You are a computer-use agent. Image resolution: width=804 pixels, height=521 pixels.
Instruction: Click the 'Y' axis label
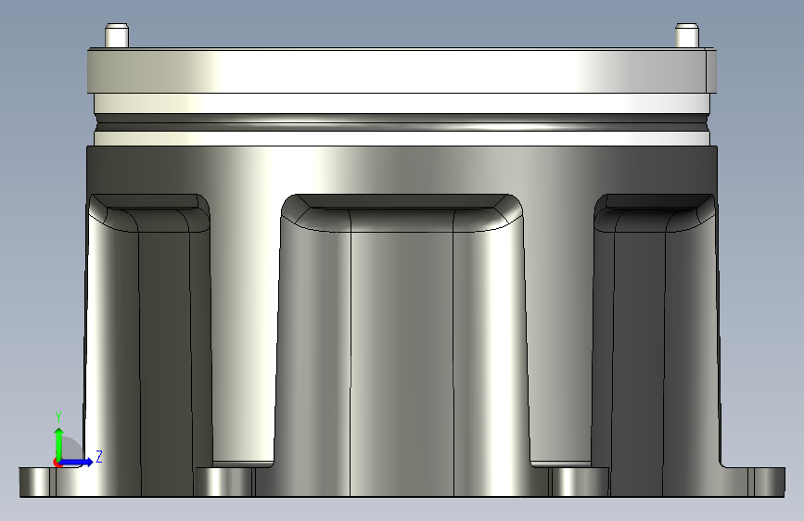58,417
